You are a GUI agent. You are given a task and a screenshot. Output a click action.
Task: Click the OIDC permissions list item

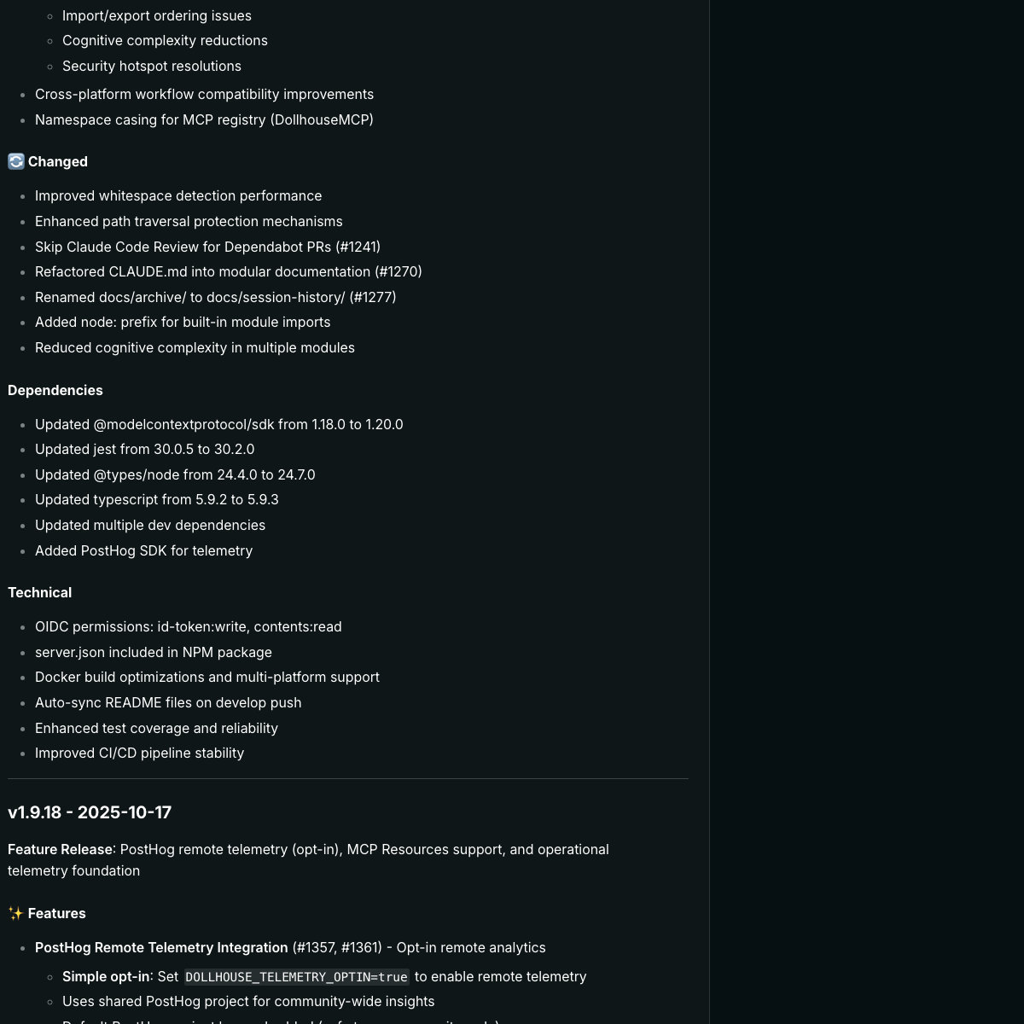(x=188, y=626)
